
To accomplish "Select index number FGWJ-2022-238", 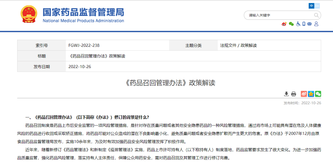I will [x=84, y=45].
